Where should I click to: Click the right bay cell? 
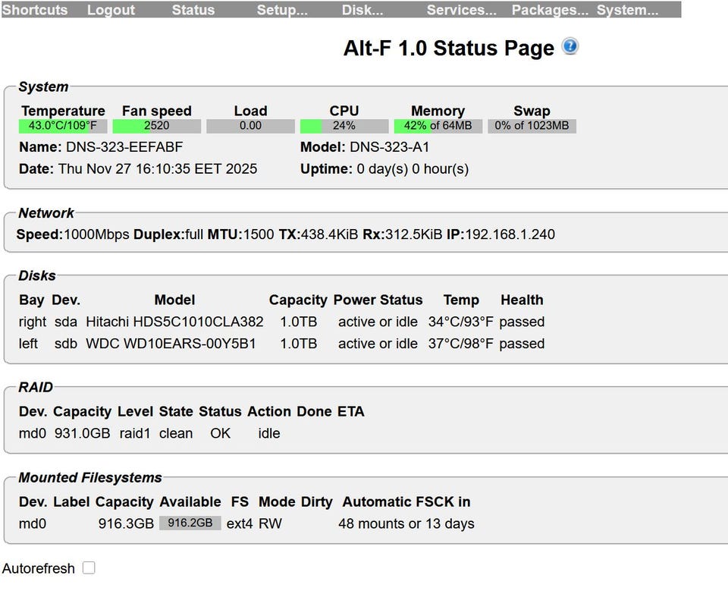point(33,322)
